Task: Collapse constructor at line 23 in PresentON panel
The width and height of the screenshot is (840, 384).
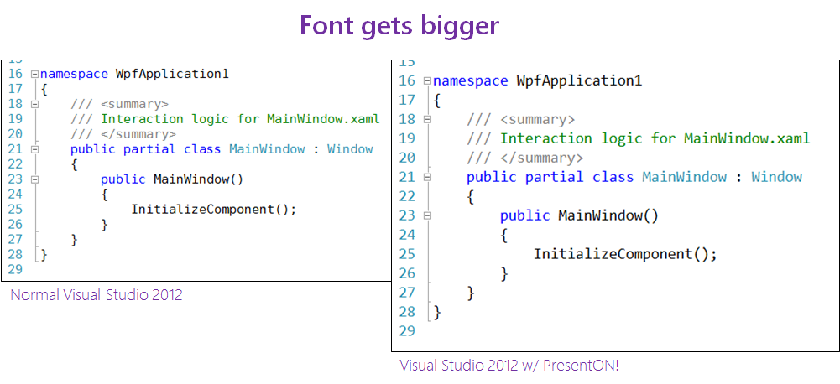Action: tap(427, 215)
